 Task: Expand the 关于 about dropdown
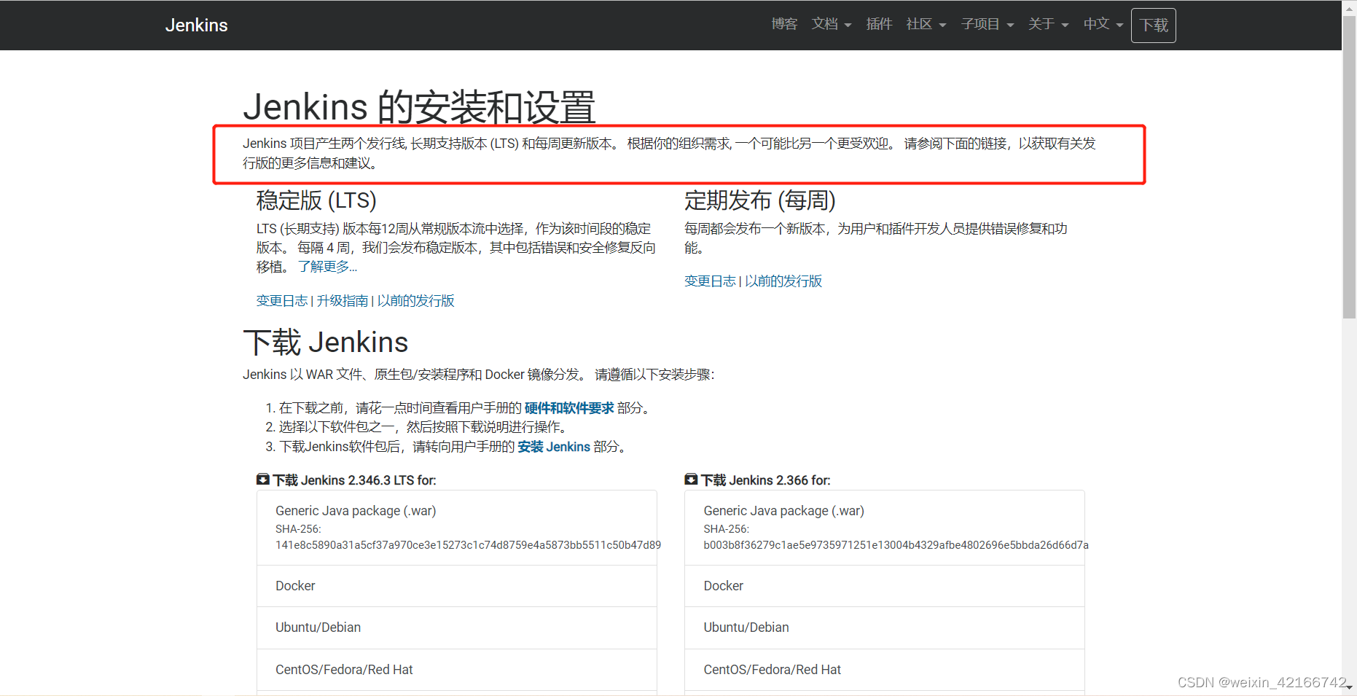pos(1048,24)
